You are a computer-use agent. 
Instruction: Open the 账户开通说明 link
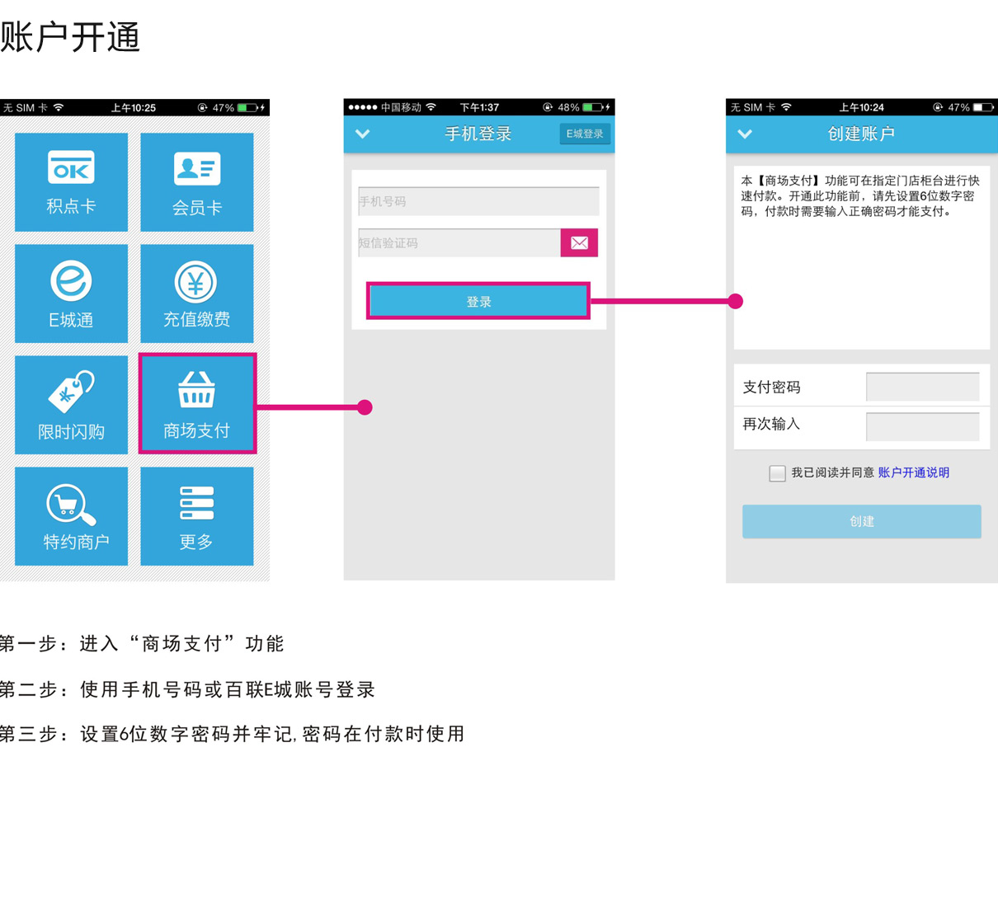(913, 472)
